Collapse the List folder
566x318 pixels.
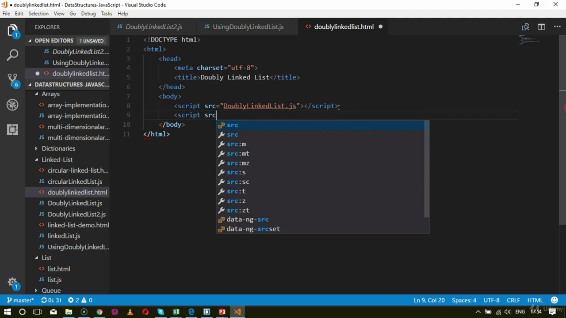pyautogui.click(x=37, y=258)
